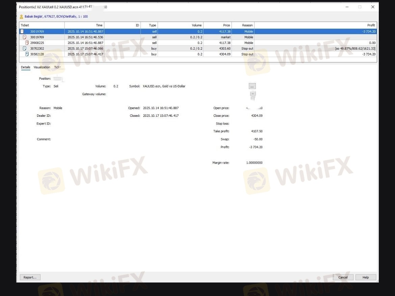Click the Price column header

218,25
